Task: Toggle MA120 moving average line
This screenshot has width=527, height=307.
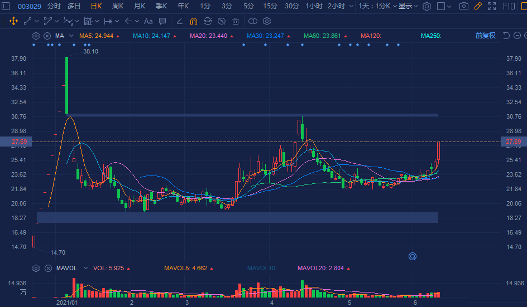Action: pyautogui.click(x=371, y=36)
